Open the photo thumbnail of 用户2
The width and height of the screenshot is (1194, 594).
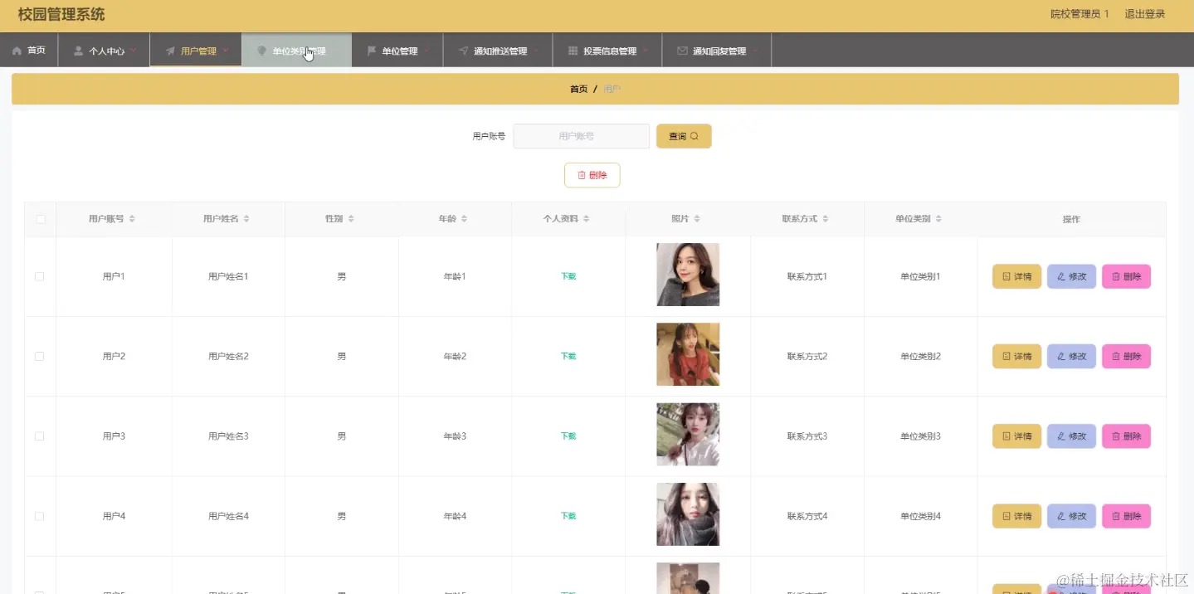[688, 354]
